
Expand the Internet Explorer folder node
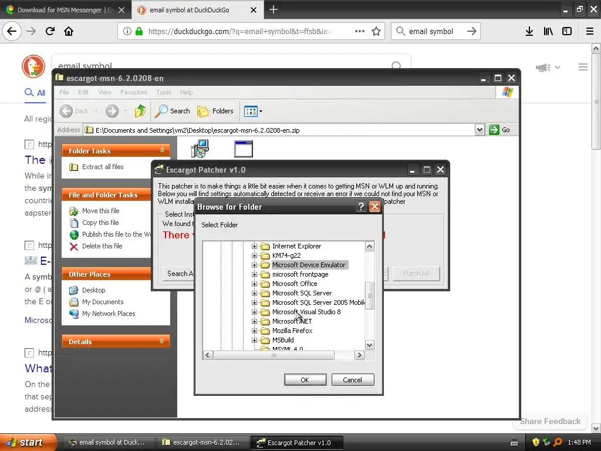point(254,246)
